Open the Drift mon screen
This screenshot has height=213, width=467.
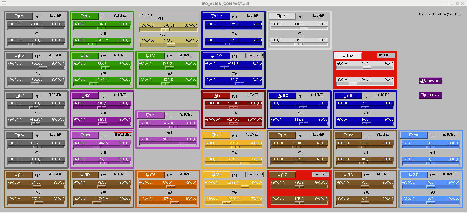tap(430, 96)
